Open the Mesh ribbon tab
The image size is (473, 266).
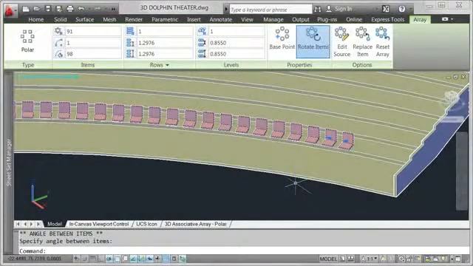click(x=109, y=20)
